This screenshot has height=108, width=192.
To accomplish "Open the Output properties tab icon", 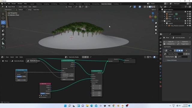I will pos(160,45).
